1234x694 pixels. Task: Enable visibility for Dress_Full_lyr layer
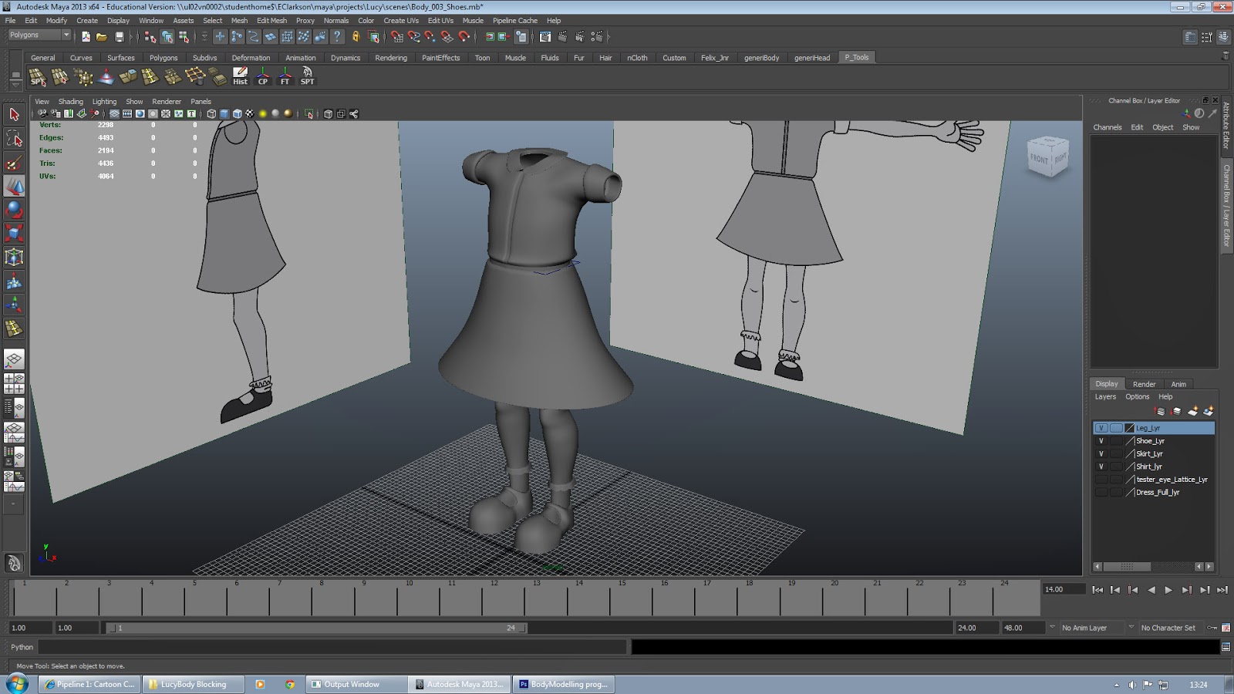1101,492
